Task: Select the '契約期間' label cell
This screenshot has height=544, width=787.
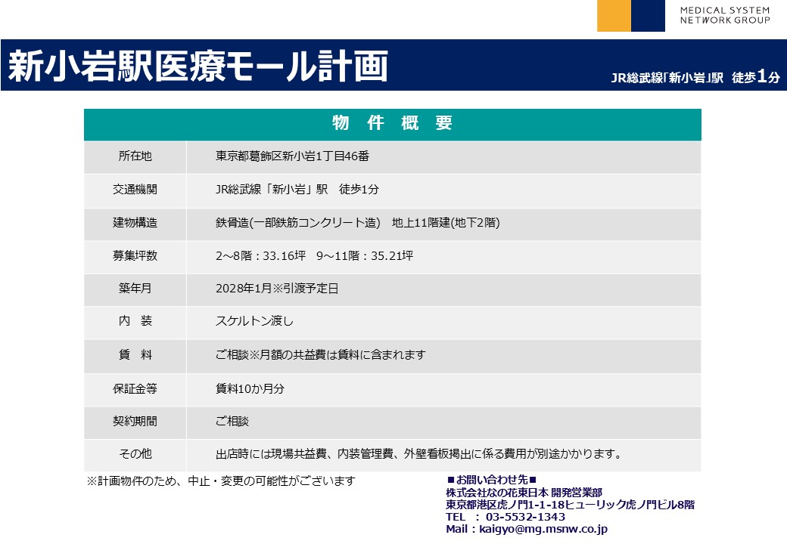Action: (135, 422)
